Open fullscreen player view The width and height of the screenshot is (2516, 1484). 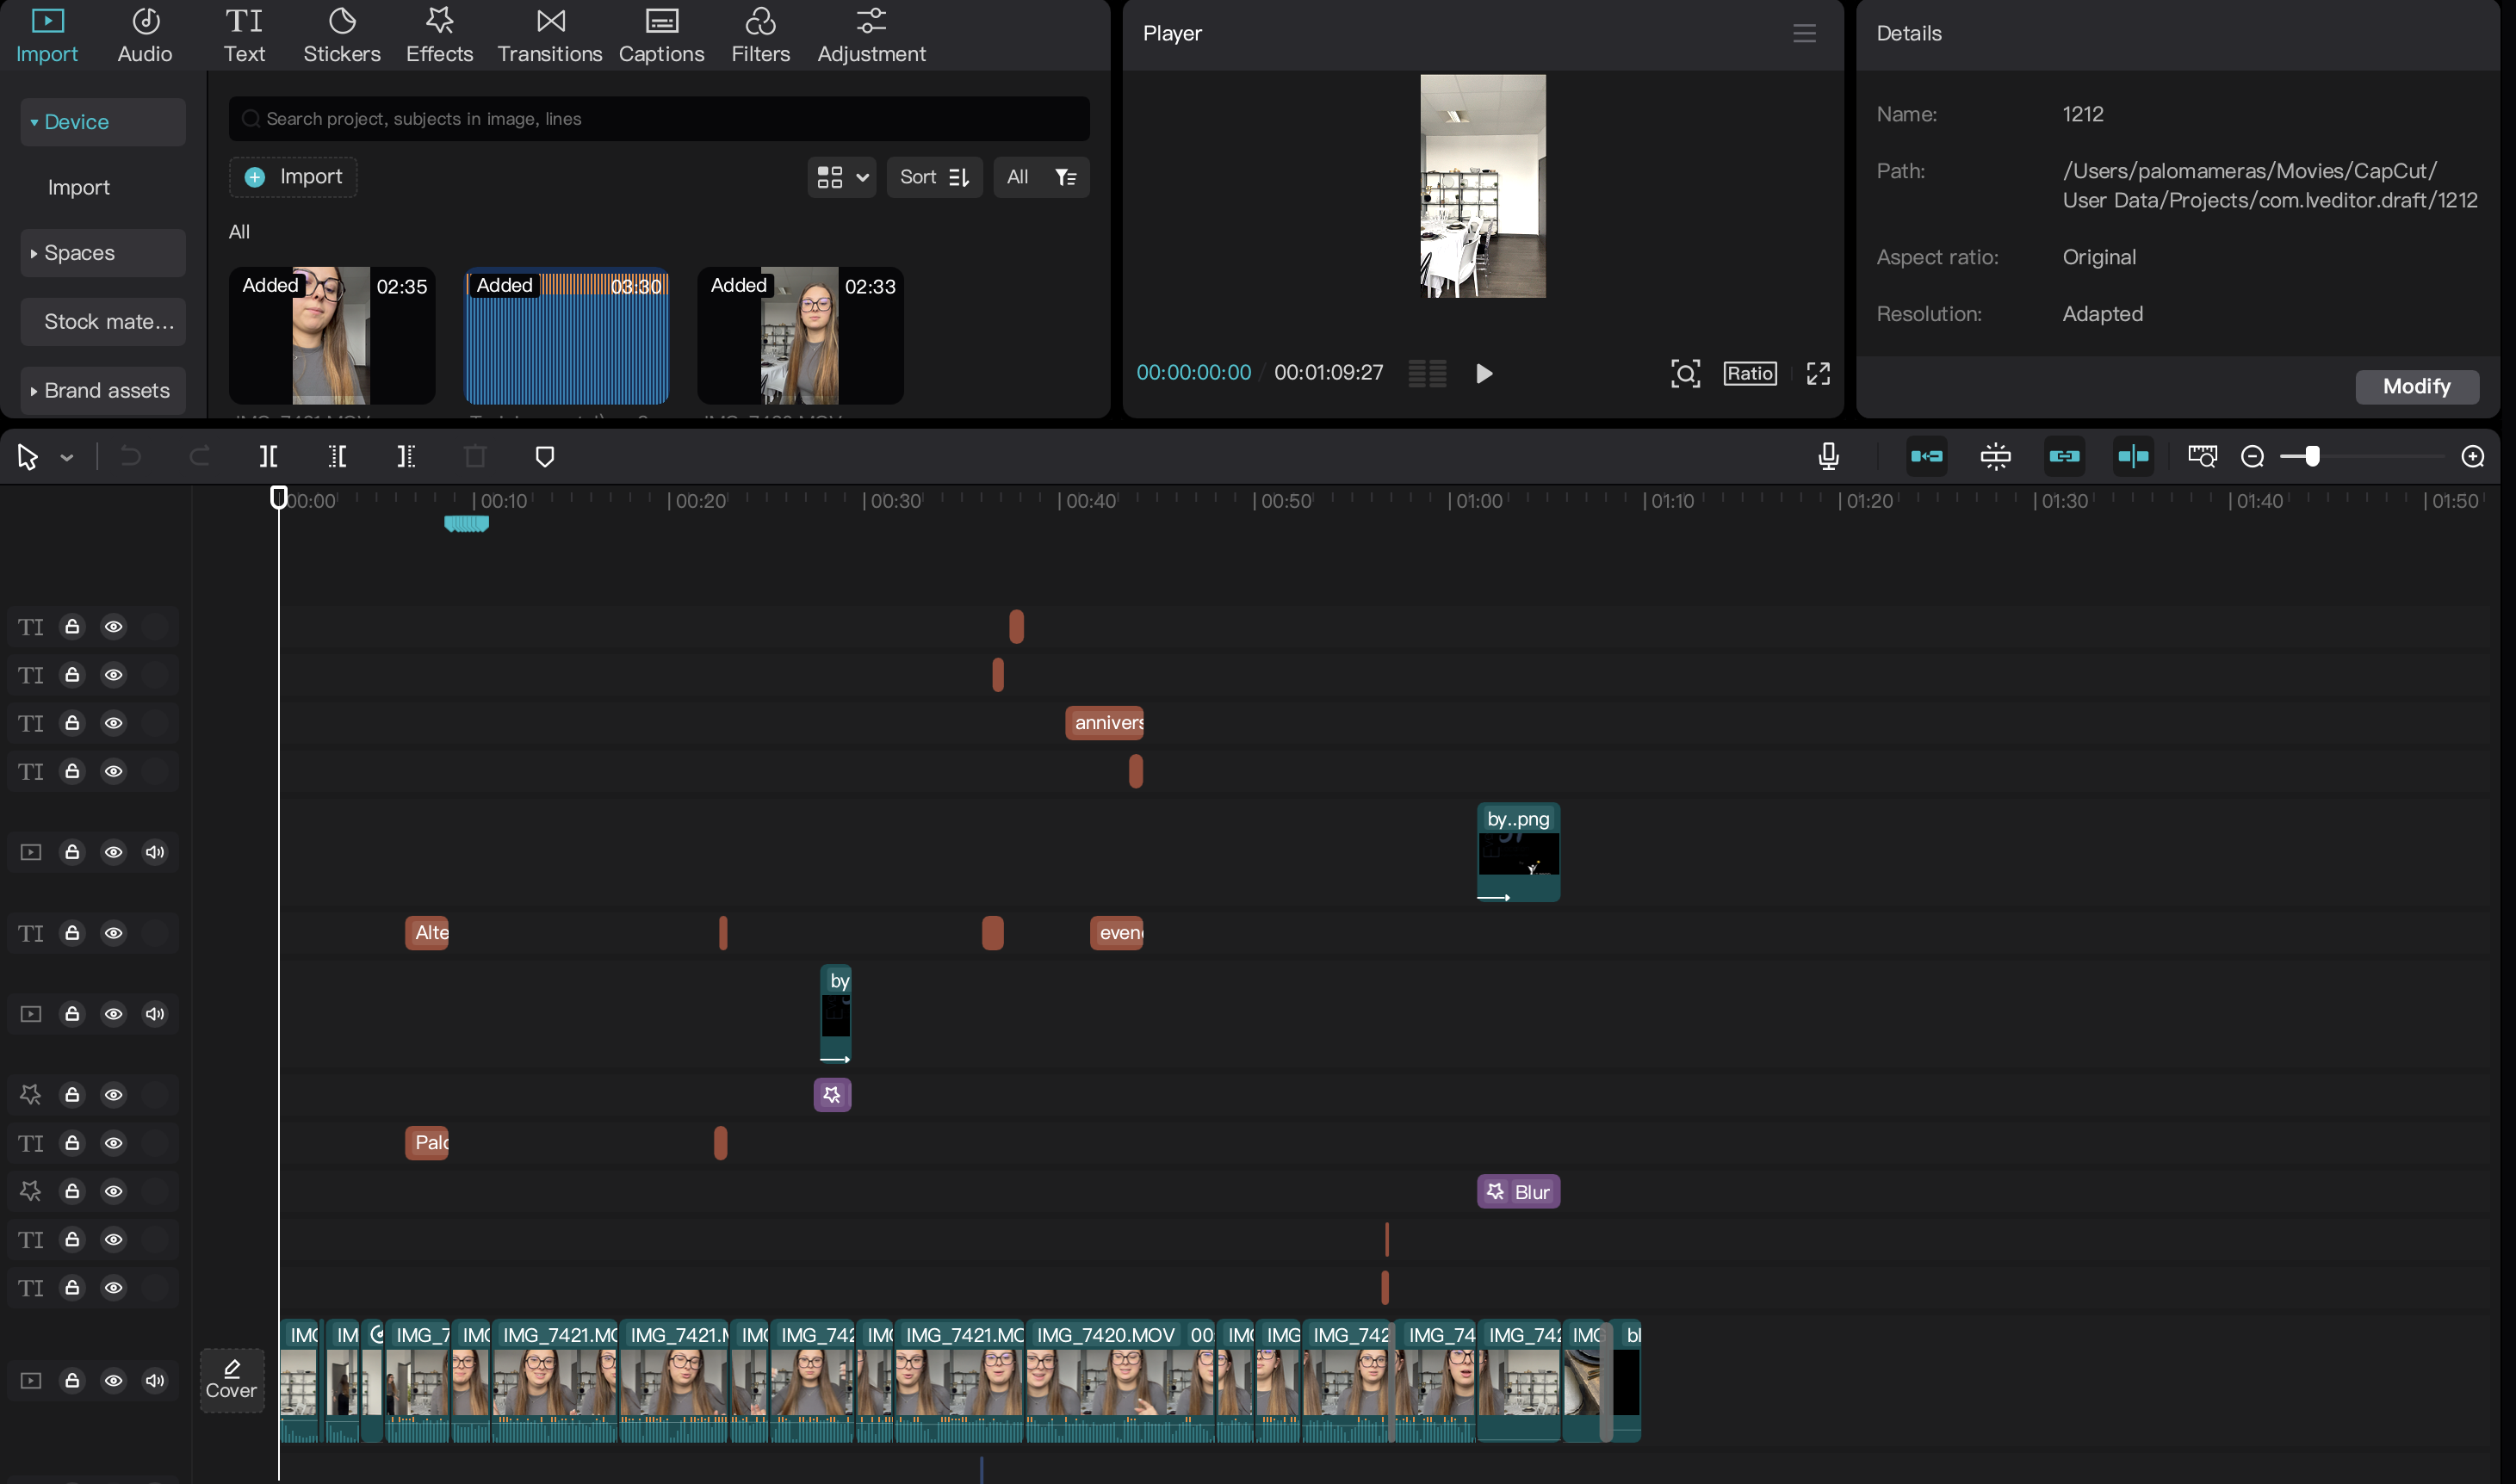(x=1817, y=373)
